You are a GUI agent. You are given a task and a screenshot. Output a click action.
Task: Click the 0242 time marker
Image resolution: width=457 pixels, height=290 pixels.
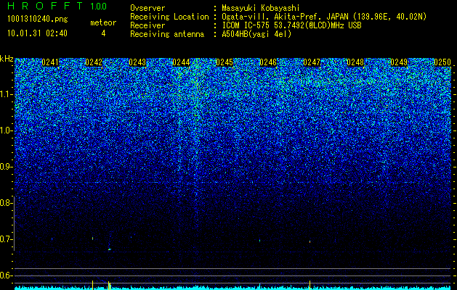point(94,62)
